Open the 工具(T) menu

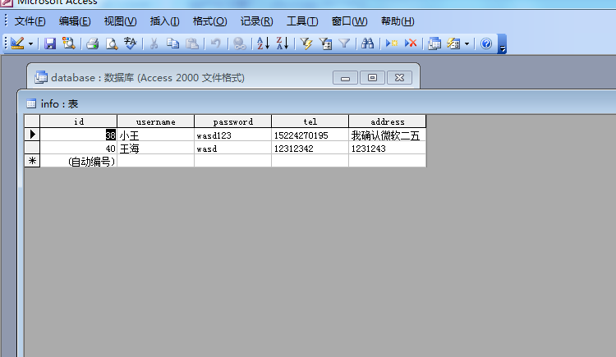click(302, 21)
